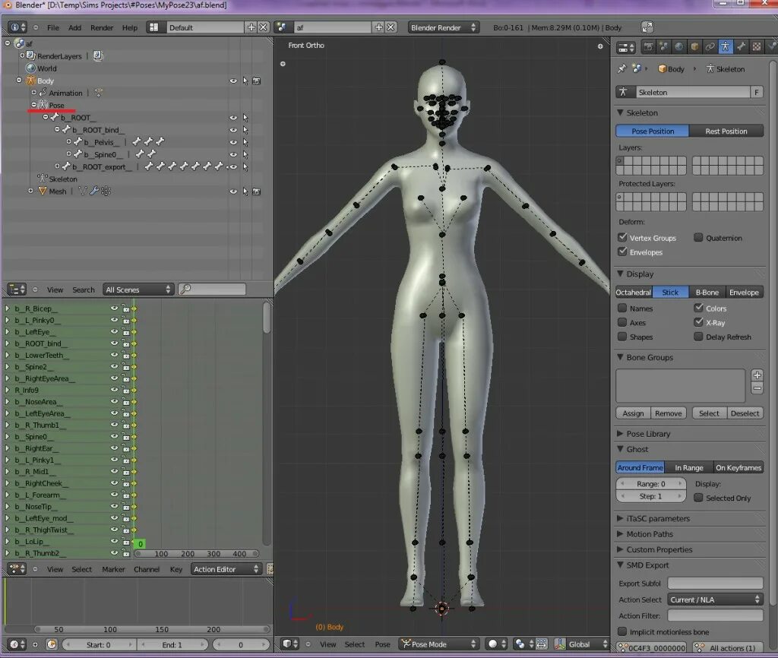Click the Body armature icon in outliner
Viewport: 778px width, 658px height.
click(x=30, y=81)
